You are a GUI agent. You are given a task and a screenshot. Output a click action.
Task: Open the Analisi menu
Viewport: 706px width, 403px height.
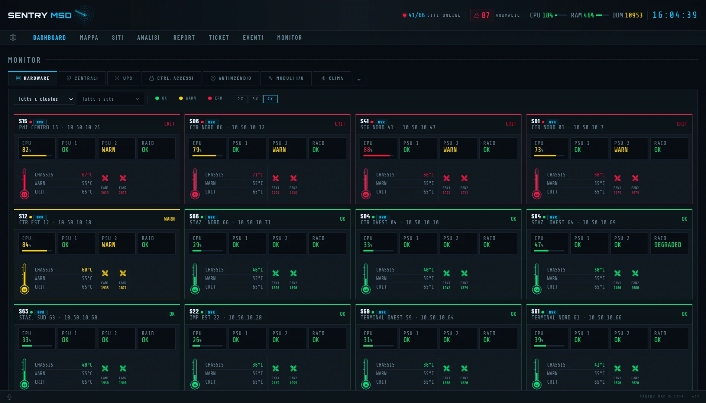click(148, 38)
